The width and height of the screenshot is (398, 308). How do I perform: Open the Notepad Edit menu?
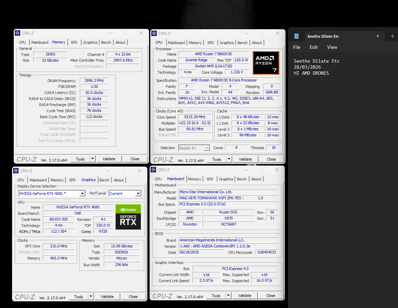[313, 47]
